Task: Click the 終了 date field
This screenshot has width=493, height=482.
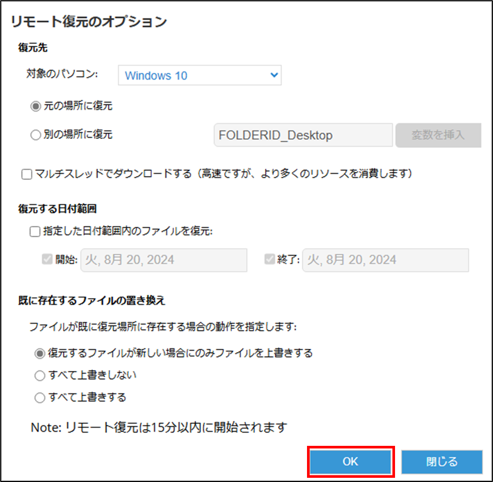Action: (x=386, y=260)
